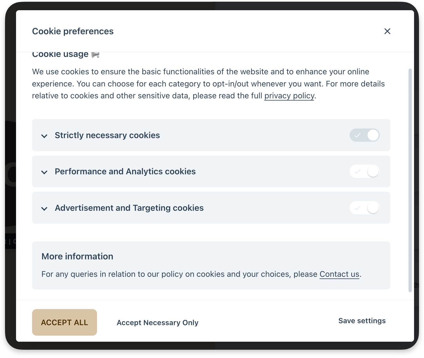The image size is (424, 358).
Task: Click the 'Strictly necessary cookies' label text
Action: [x=107, y=135]
